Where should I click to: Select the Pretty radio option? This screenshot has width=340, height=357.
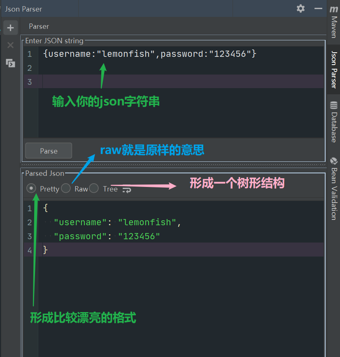pyautogui.click(x=31, y=188)
